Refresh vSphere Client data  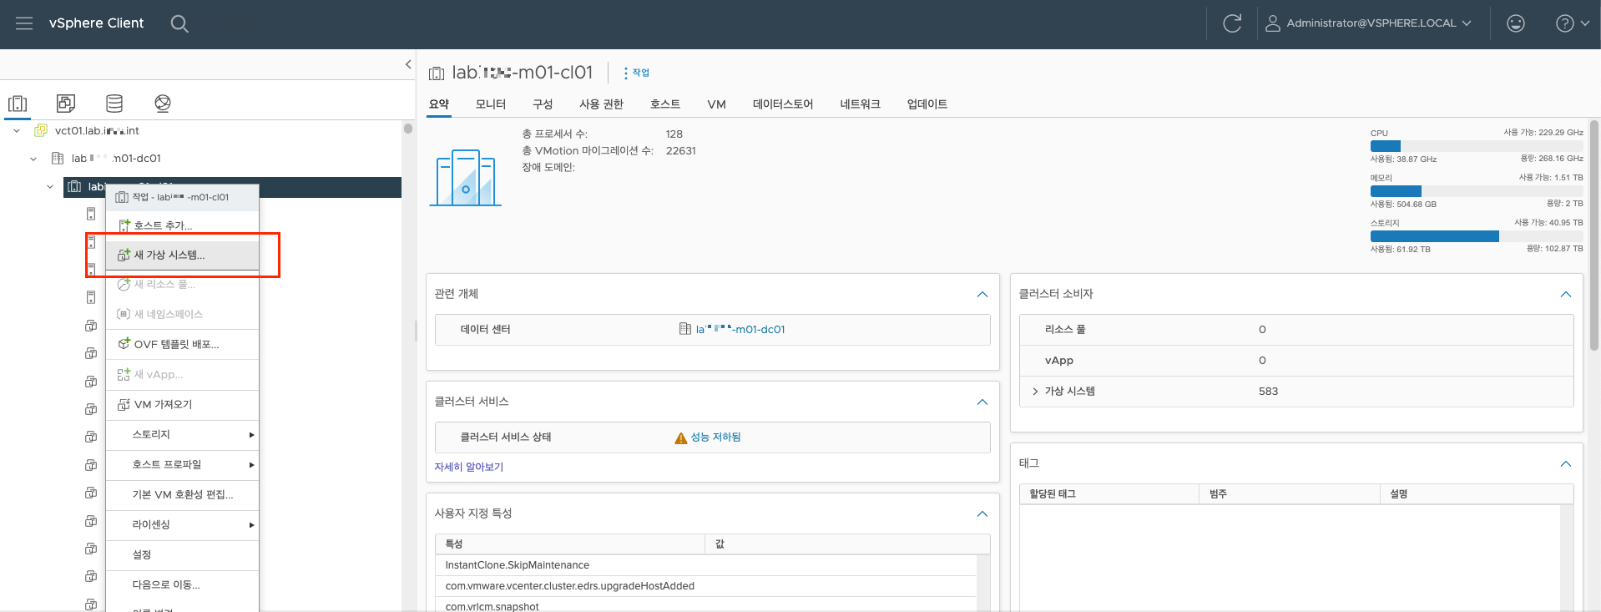[1232, 23]
